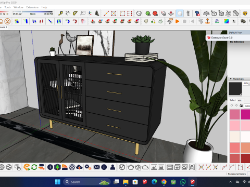This screenshot has height=187, width=250.
Task: Select the Protractor tool
Action: (75, 13)
